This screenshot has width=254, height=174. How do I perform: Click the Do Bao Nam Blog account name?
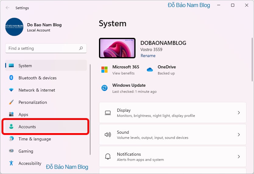(44, 25)
